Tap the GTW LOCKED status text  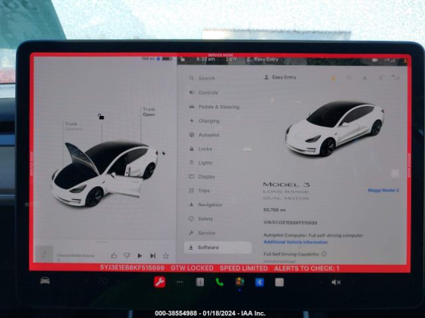click(x=192, y=268)
